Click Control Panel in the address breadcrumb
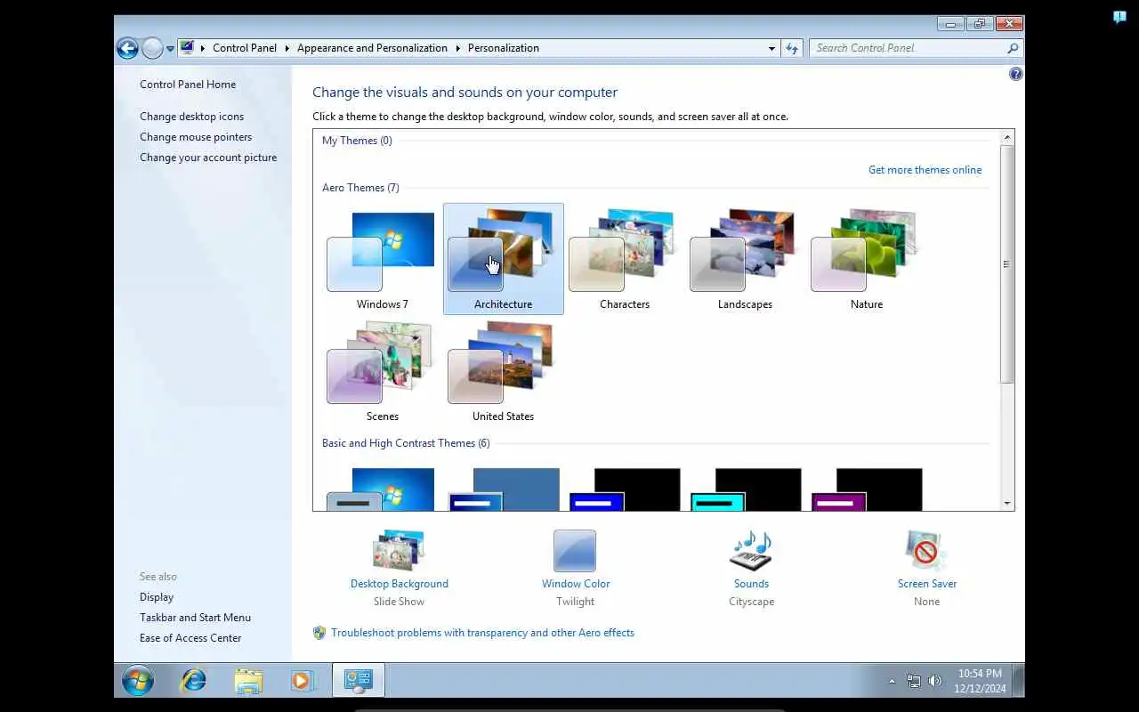Image resolution: width=1139 pixels, height=712 pixels. (x=245, y=48)
